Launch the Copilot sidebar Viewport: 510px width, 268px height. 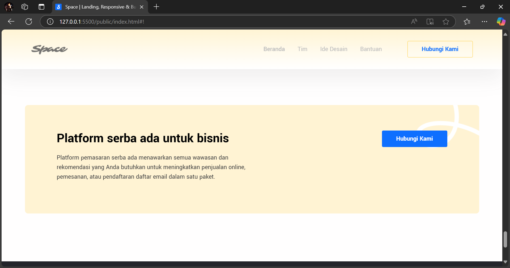(x=501, y=22)
